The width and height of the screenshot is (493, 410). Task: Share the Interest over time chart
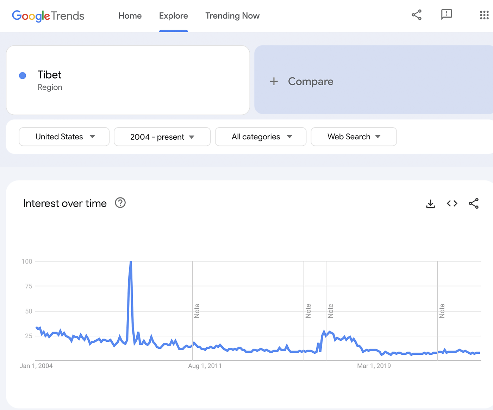(x=474, y=203)
